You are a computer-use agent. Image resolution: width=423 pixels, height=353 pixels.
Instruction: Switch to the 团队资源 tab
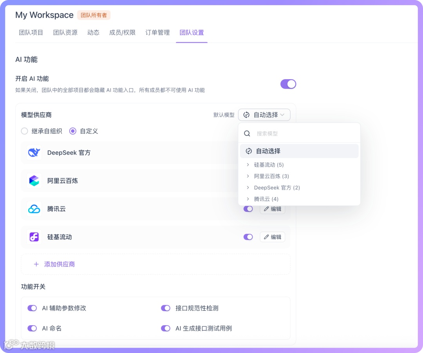pyautogui.click(x=65, y=33)
